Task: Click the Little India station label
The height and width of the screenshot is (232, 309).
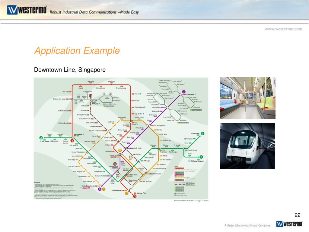Action: click(x=138, y=148)
